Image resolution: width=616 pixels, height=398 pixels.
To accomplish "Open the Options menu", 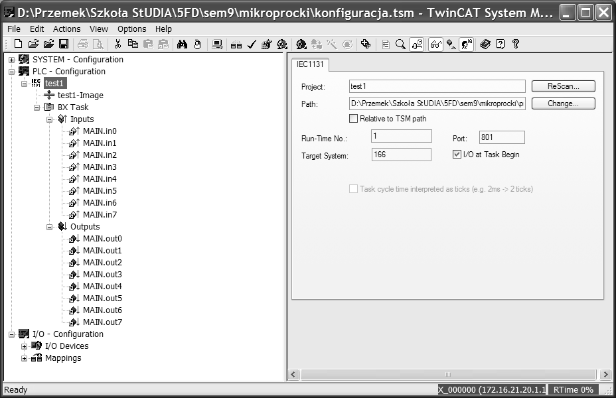I will click(131, 29).
